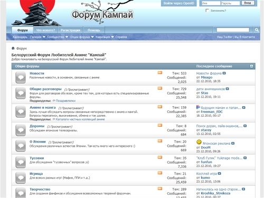Open RSS feed icon for Дорамы

click(160, 126)
